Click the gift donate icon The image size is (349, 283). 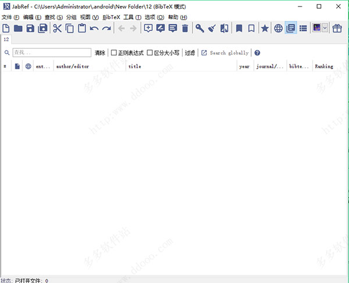337,28
